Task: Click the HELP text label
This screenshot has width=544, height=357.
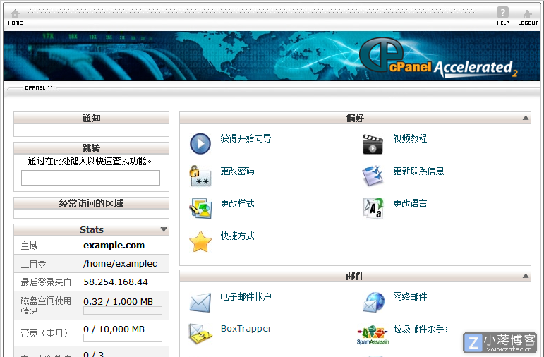Action: 502,23
